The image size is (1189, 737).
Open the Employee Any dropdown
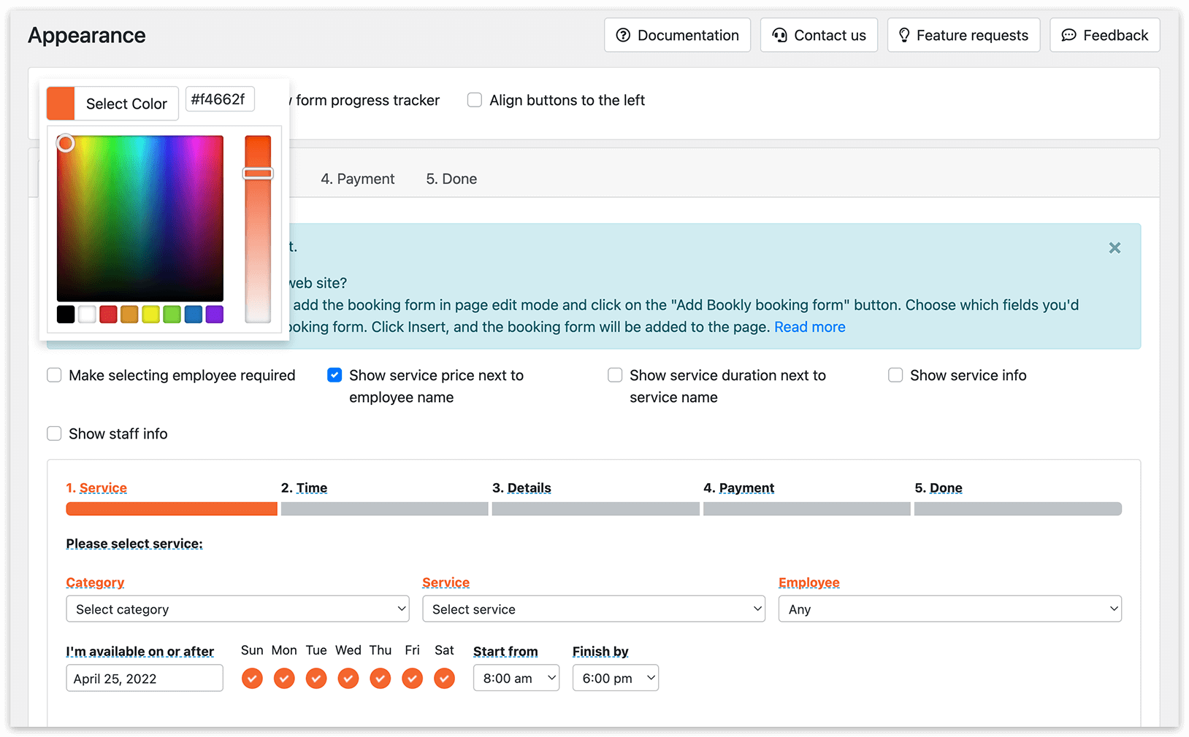pos(950,609)
